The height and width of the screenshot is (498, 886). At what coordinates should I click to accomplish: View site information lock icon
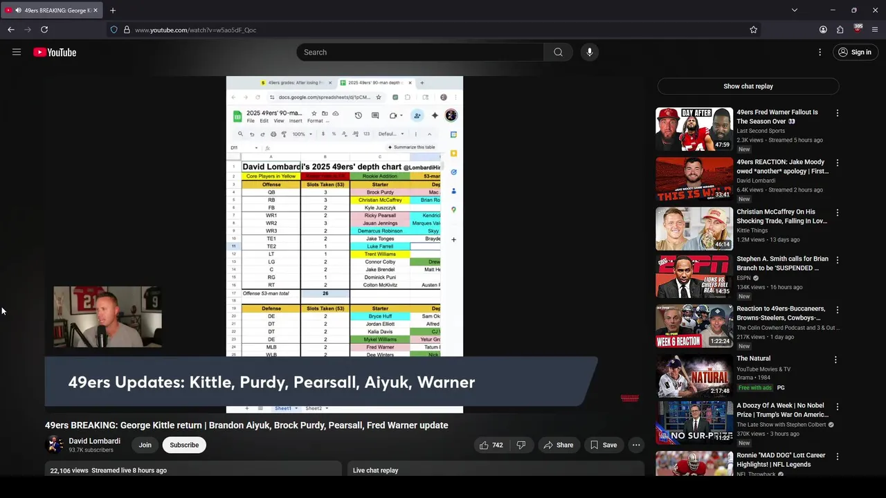pyautogui.click(x=127, y=30)
